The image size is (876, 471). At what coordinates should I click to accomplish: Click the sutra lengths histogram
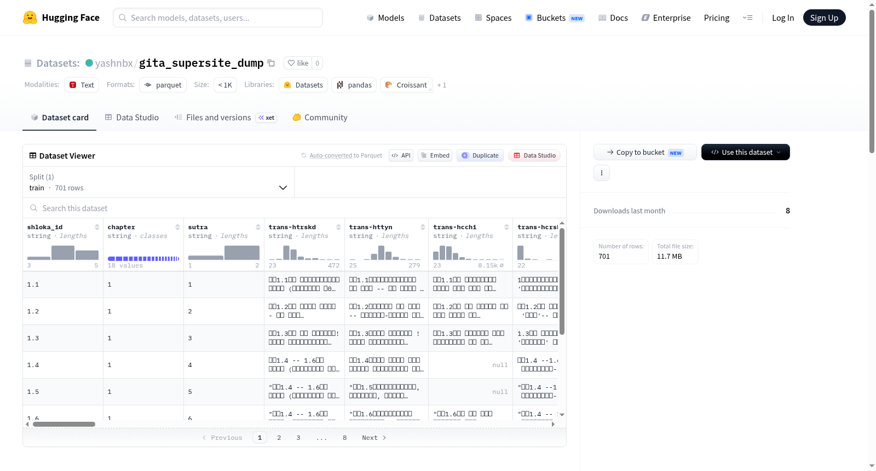pyautogui.click(x=224, y=253)
